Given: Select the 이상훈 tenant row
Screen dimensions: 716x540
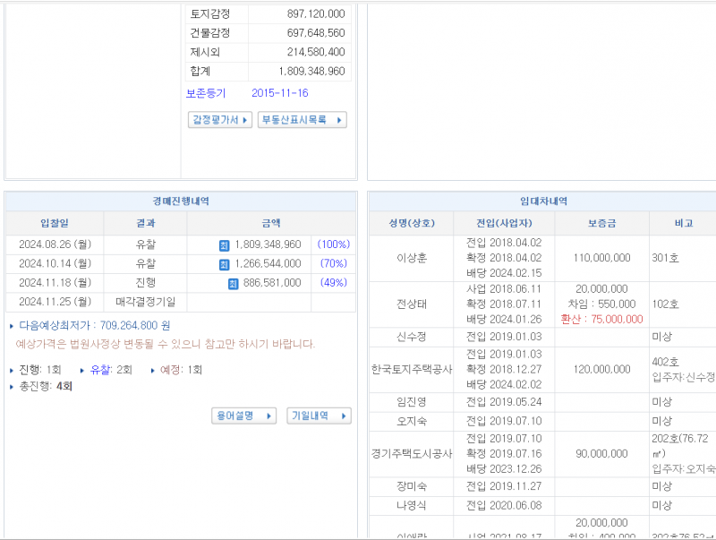Looking at the screenshot, I should coord(411,258).
